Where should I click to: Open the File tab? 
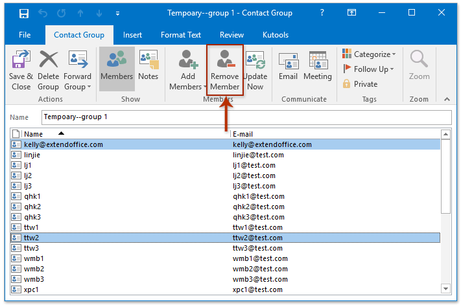pyautogui.click(x=25, y=35)
